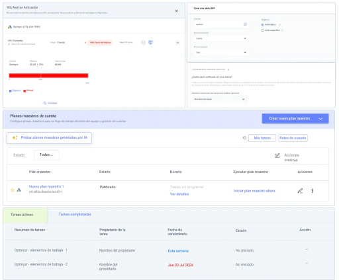Expand the advanced configurations section arrow
Viewport: 339px width, 280px height.
pos(228,69)
